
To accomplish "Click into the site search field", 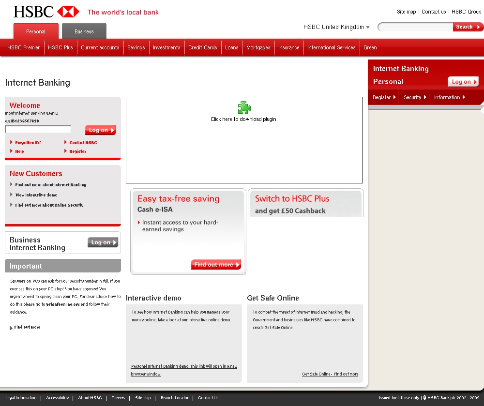I will tap(415, 27).
